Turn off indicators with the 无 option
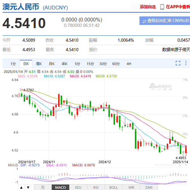The image size is (190, 190). pyautogui.click(x=43, y=187)
